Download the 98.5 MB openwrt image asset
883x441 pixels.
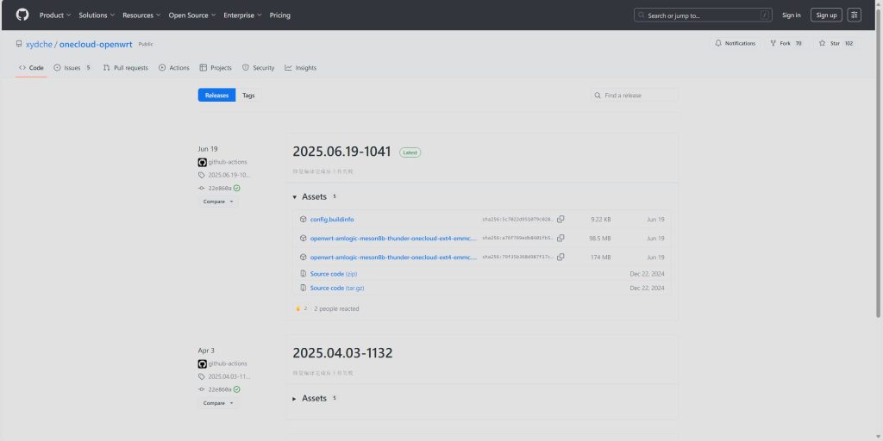click(x=393, y=238)
